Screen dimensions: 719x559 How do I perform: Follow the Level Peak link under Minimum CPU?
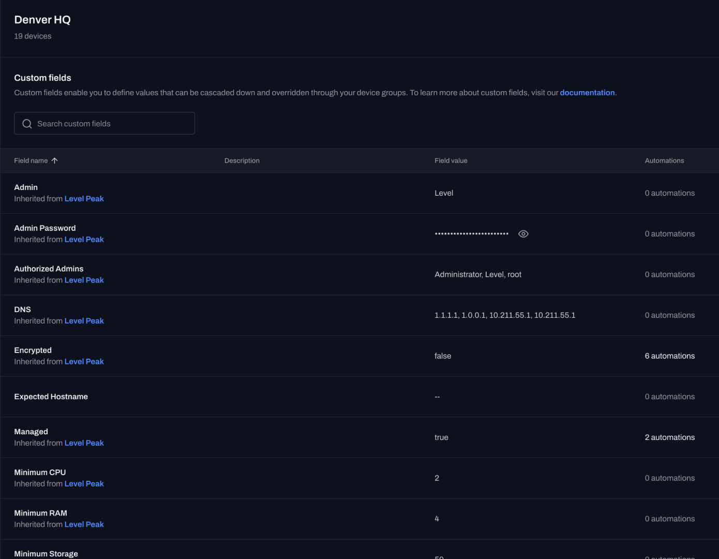tap(84, 484)
